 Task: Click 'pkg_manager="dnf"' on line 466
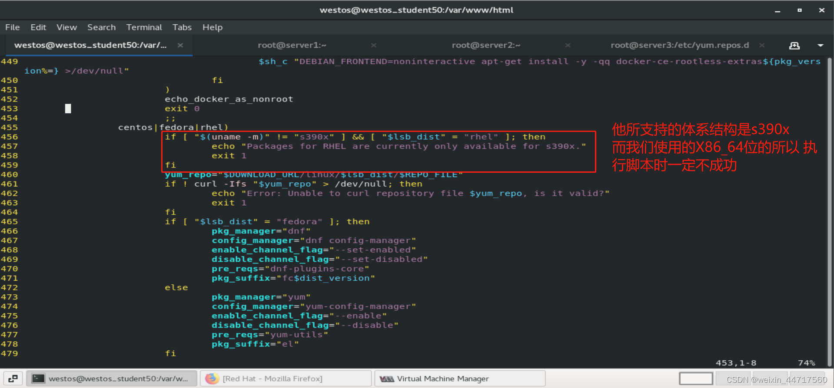point(261,231)
